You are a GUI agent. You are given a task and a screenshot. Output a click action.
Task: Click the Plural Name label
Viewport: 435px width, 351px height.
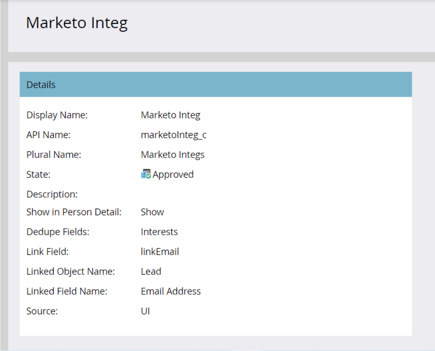tap(54, 155)
